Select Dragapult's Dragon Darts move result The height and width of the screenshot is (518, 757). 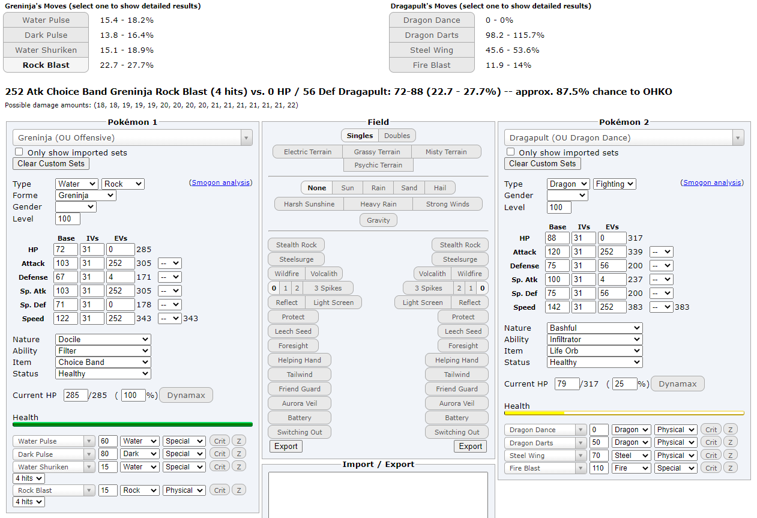(x=432, y=35)
